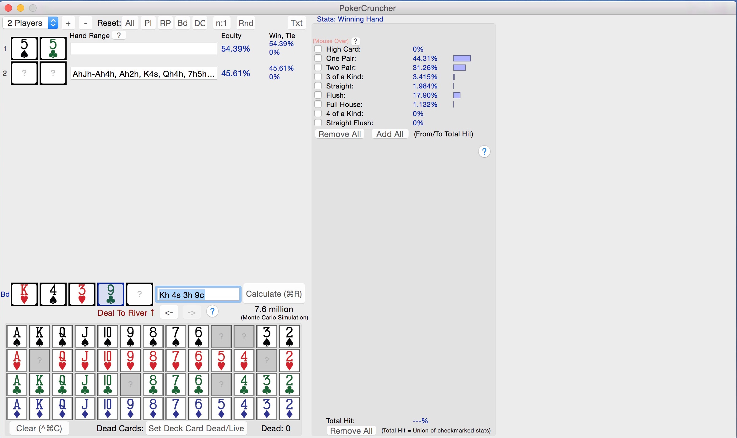
Task: Open the round stats help icon
Action: click(x=484, y=151)
